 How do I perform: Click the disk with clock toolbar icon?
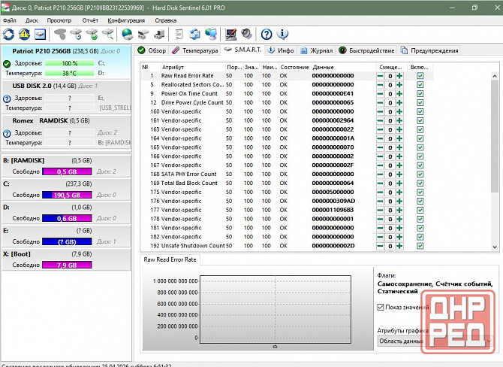(77, 34)
